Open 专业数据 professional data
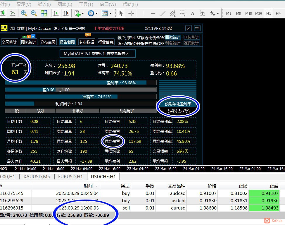Viewport: 285px width, 225px height. [87, 42]
